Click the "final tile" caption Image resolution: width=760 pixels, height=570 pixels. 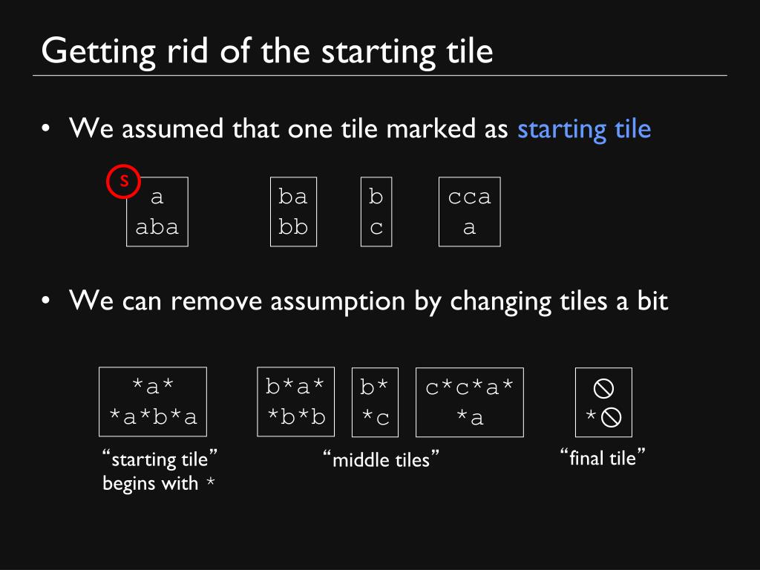point(603,457)
